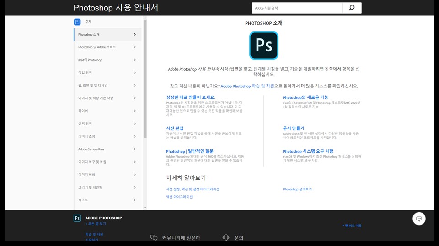Expand the 레이어 chevron
439x246 pixels.
click(134, 111)
